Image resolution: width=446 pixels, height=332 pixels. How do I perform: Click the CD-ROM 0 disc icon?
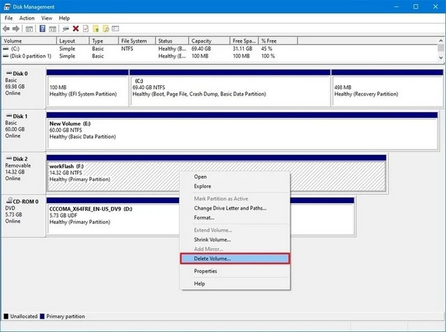[9, 200]
